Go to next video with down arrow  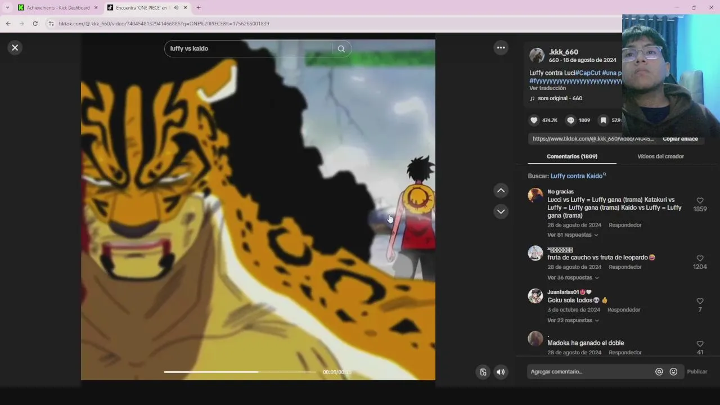[501, 211]
